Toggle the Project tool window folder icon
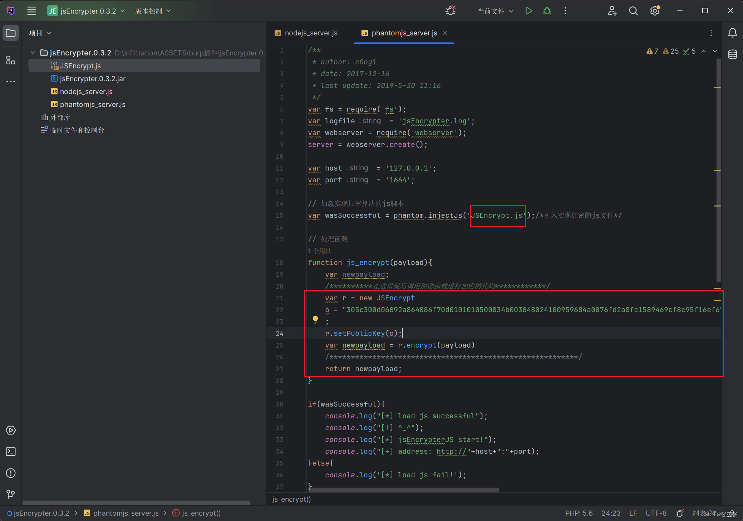This screenshot has height=521, width=743. pyautogui.click(x=11, y=33)
